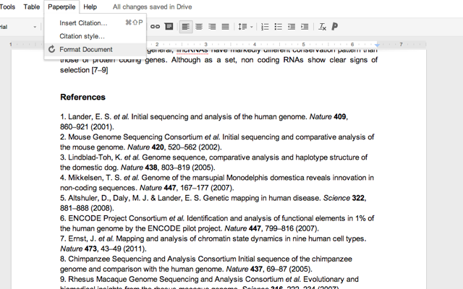The height and width of the screenshot is (289, 463).
Task: Click Format Document in the menu
Action: click(x=86, y=49)
